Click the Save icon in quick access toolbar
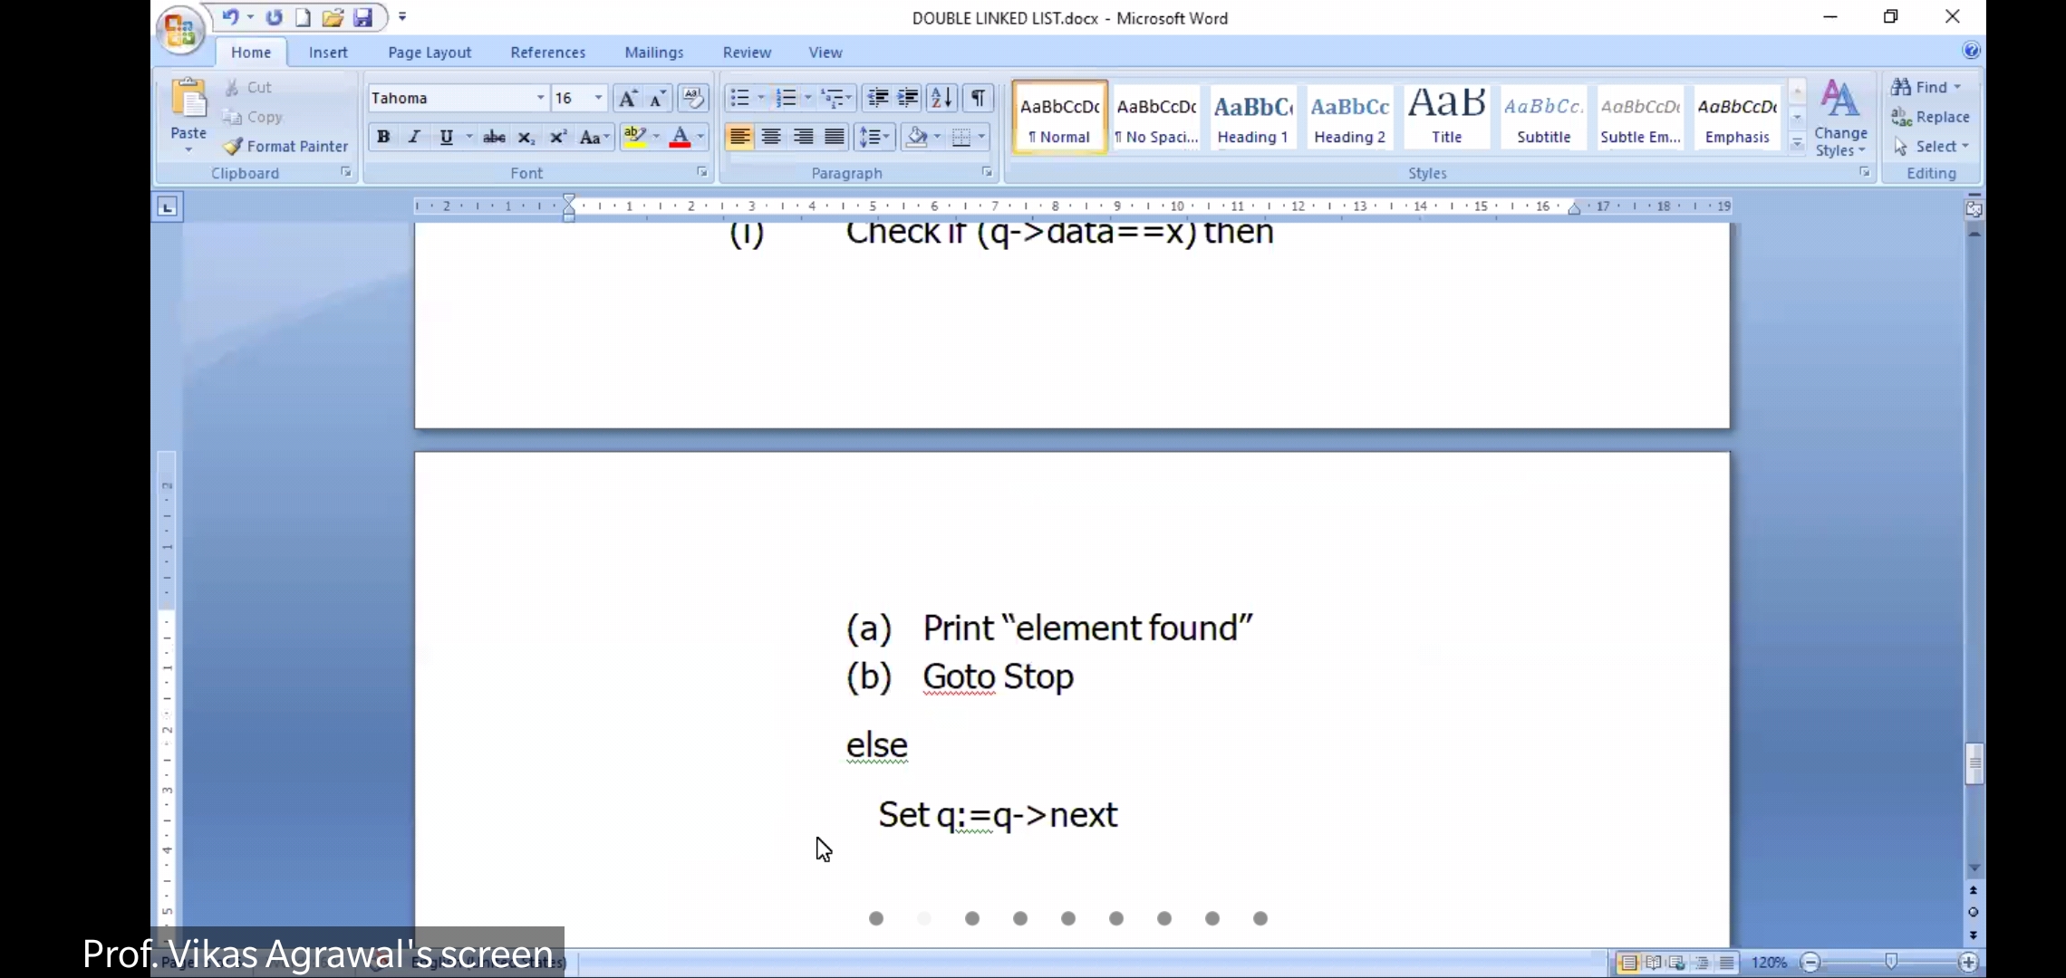Image resolution: width=2066 pixels, height=978 pixels. click(x=362, y=17)
